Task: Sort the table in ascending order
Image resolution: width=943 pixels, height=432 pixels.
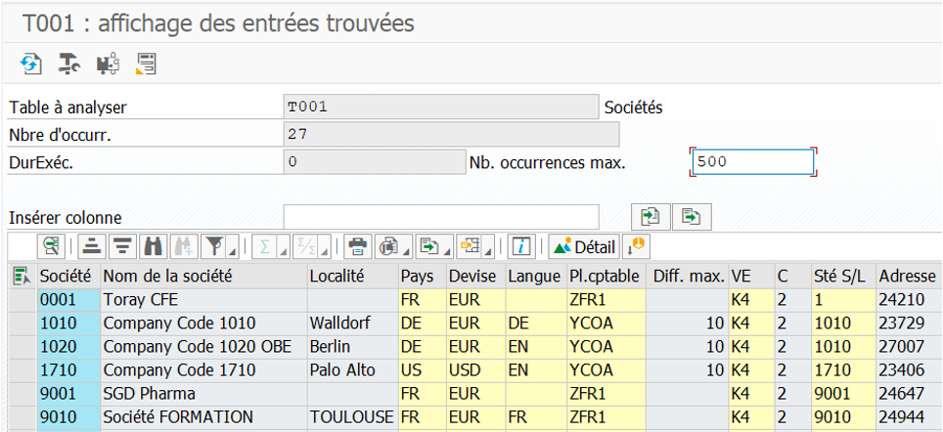Action: pyautogui.click(x=91, y=245)
